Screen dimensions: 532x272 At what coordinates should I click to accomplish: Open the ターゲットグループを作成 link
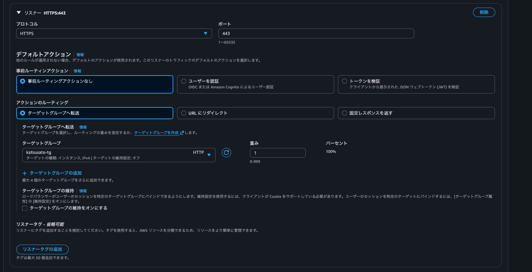point(156,132)
